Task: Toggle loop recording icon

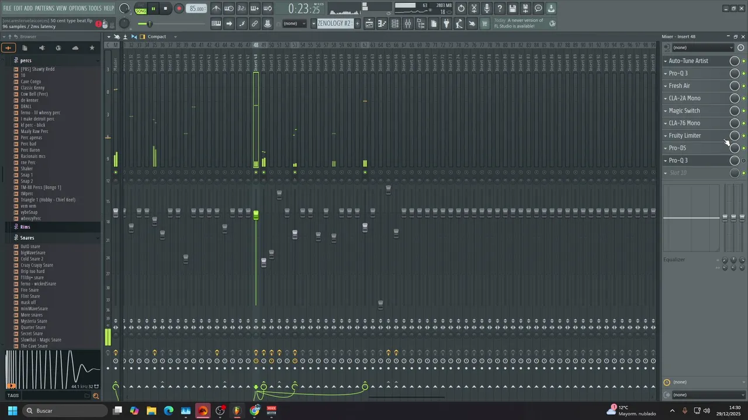Action: tap(268, 9)
